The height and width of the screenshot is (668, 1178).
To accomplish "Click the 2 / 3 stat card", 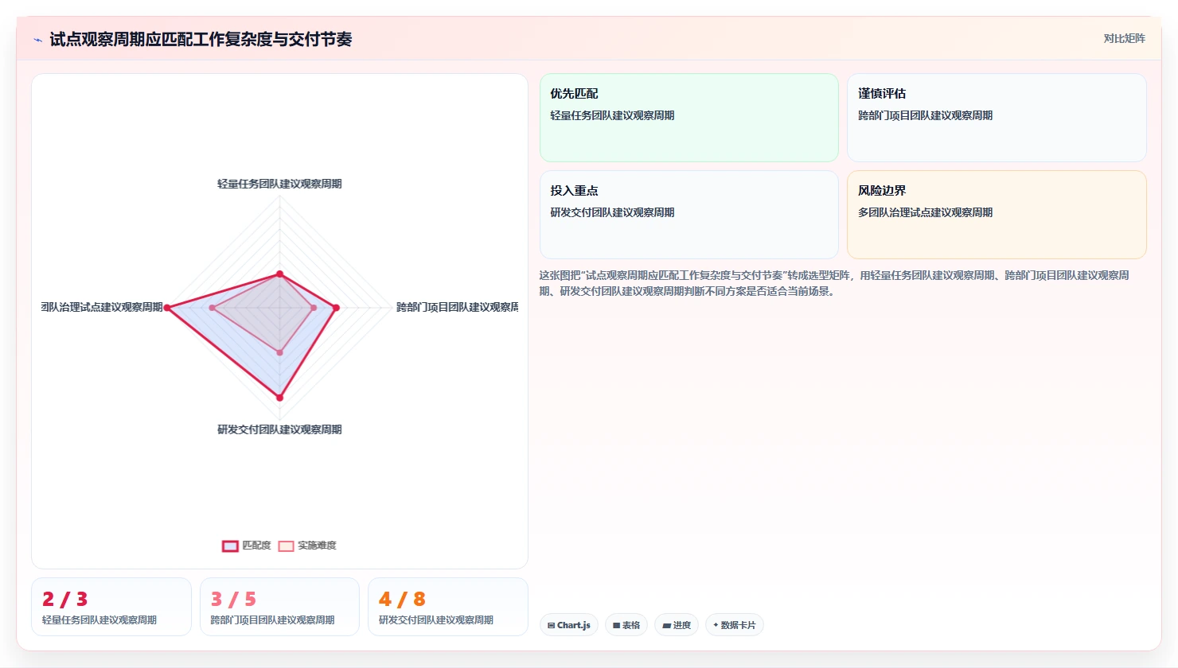I will click(111, 607).
